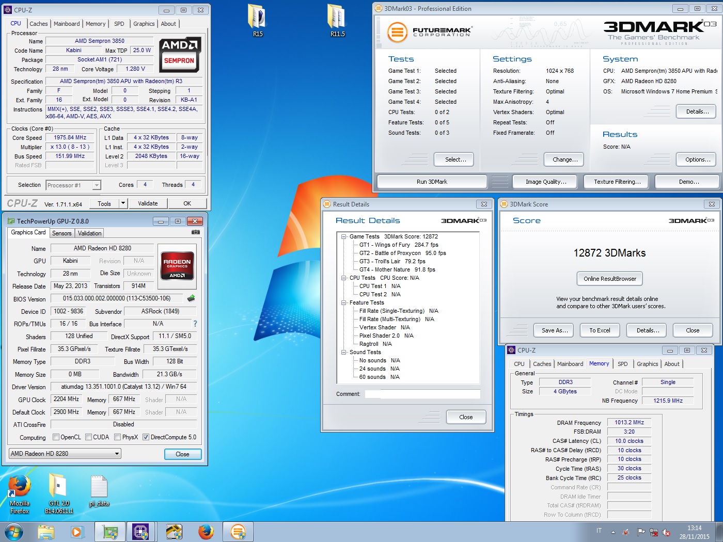The width and height of the screenshot is (723, 542).
Task: Open Windows Explorer from the taskbar
Action: pyautogui.click(x=46, y=532)
